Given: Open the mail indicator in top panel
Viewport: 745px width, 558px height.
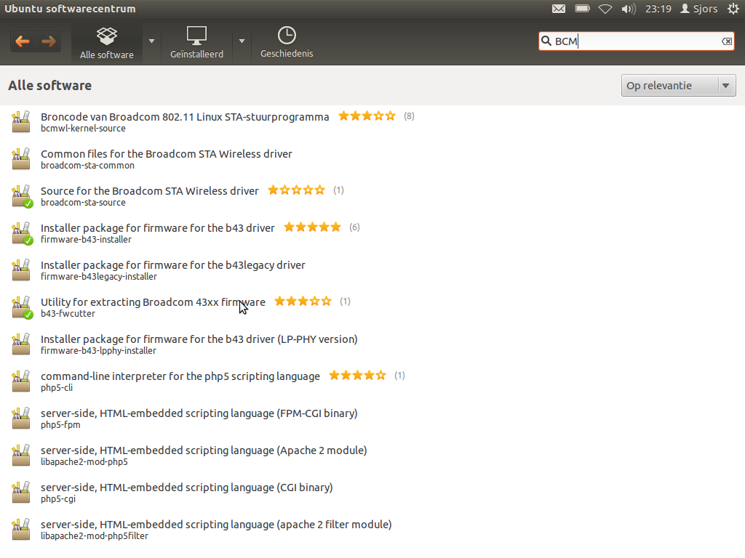Looking at the screenshot, I should [x=558, y=9].
